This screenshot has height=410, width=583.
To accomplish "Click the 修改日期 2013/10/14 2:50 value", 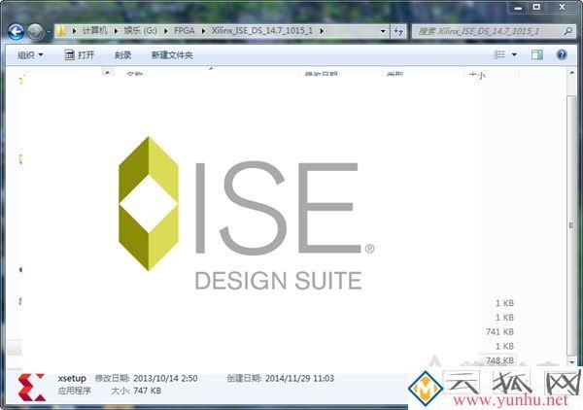I will pyautogui.click(x=165, y=378).
